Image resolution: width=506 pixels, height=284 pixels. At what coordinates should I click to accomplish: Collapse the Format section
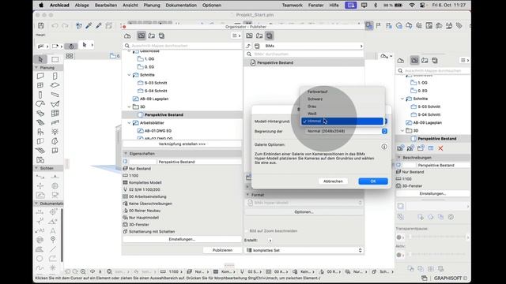pyautogui.click(x=247, y=195)
